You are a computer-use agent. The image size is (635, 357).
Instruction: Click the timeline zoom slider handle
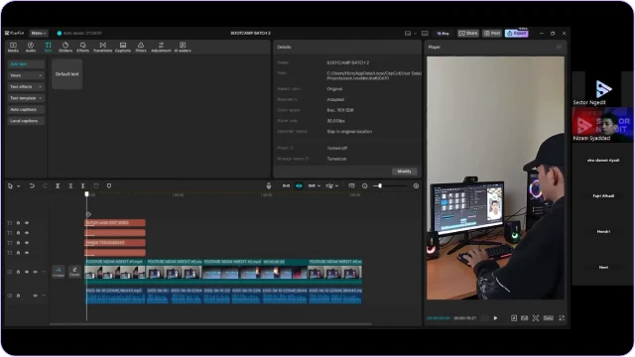[379, 185]
